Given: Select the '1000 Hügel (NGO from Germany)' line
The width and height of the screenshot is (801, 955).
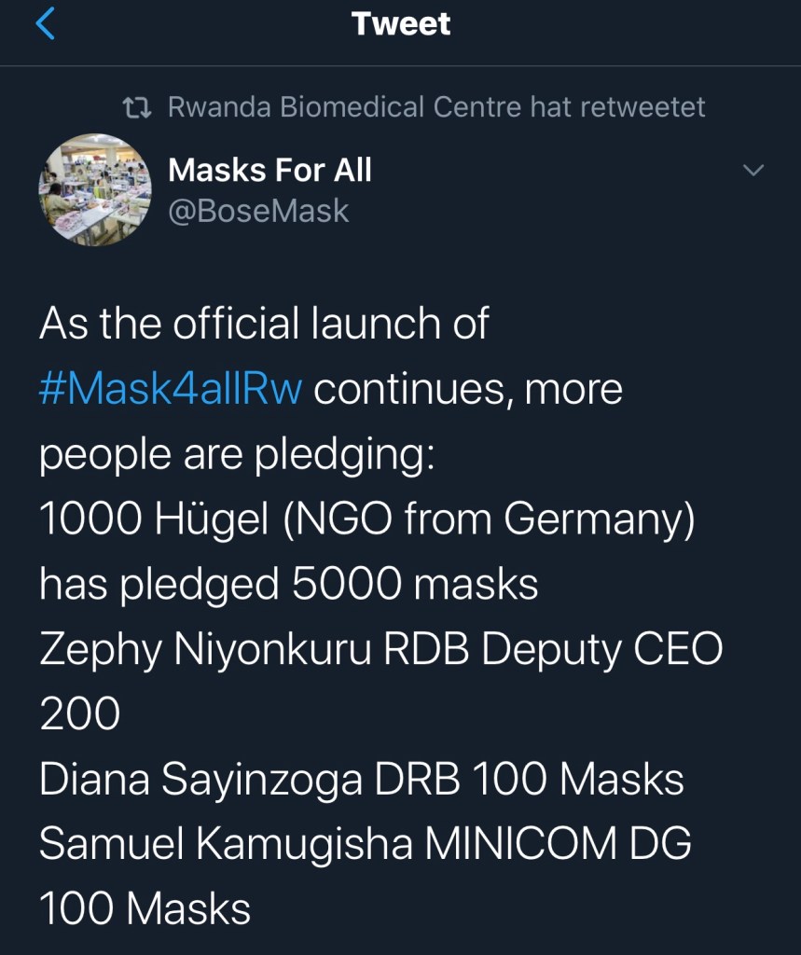Looking at the screenshot, I should (x=366, y=519).
